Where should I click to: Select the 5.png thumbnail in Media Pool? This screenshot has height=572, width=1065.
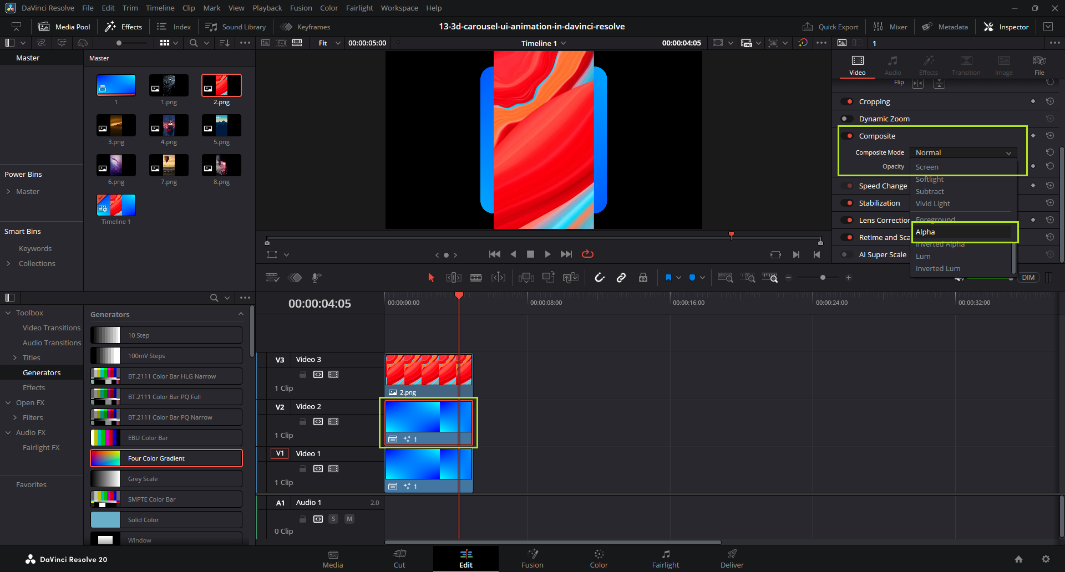[221, 126]
